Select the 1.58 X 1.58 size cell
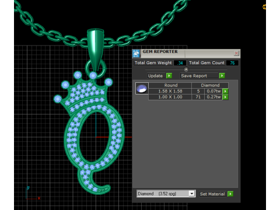This screenshot has height=210, width=280. (170, 91)
